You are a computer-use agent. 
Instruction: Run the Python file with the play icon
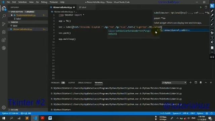point(201,7)
